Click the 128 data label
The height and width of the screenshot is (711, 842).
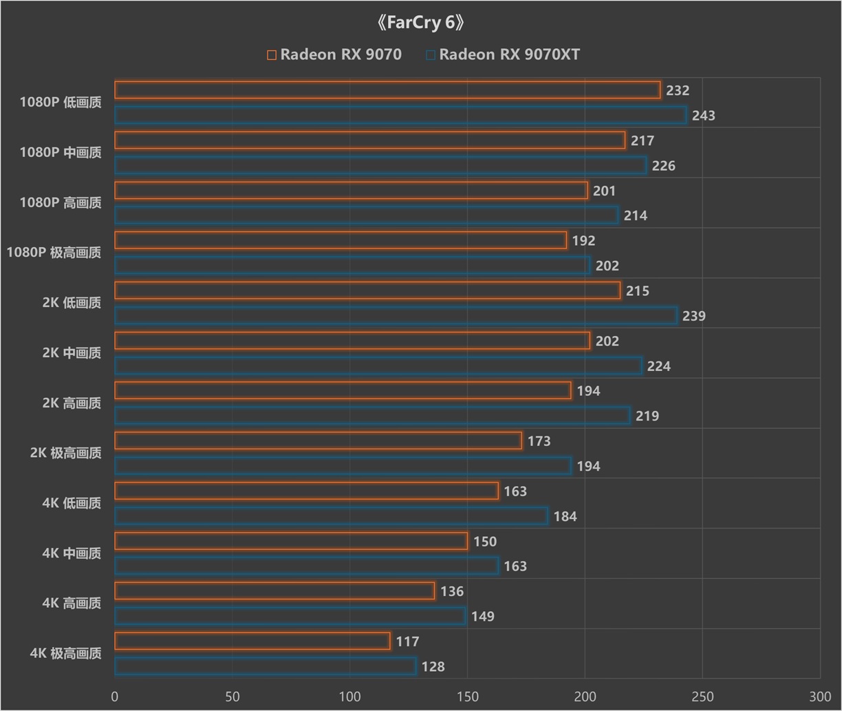[433, 667]
